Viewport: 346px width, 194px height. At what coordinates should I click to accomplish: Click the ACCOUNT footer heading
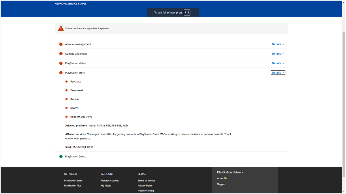coord(107,174)
